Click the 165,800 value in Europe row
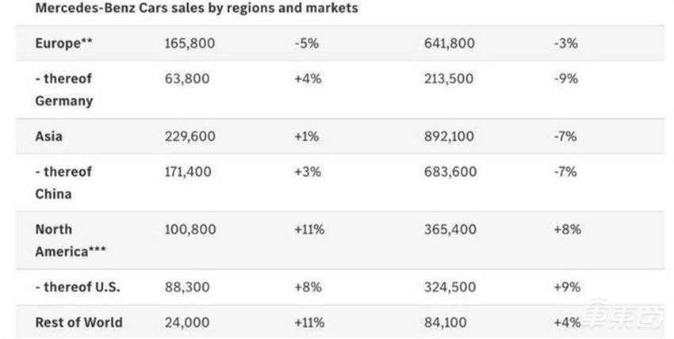 189,44
